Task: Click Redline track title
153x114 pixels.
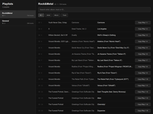Action: [115, 67]
